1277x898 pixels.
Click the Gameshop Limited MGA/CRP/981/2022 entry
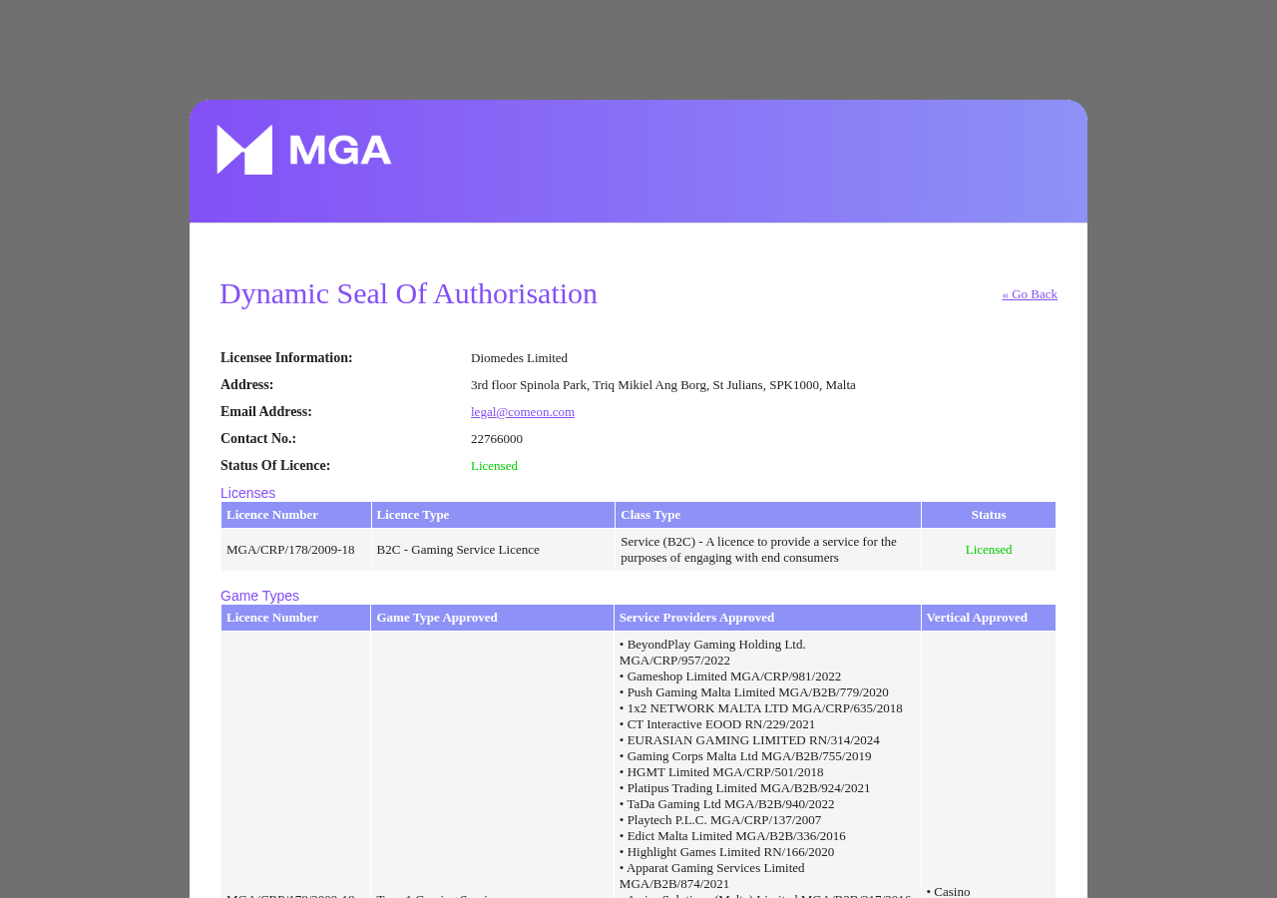pos(730,676)
